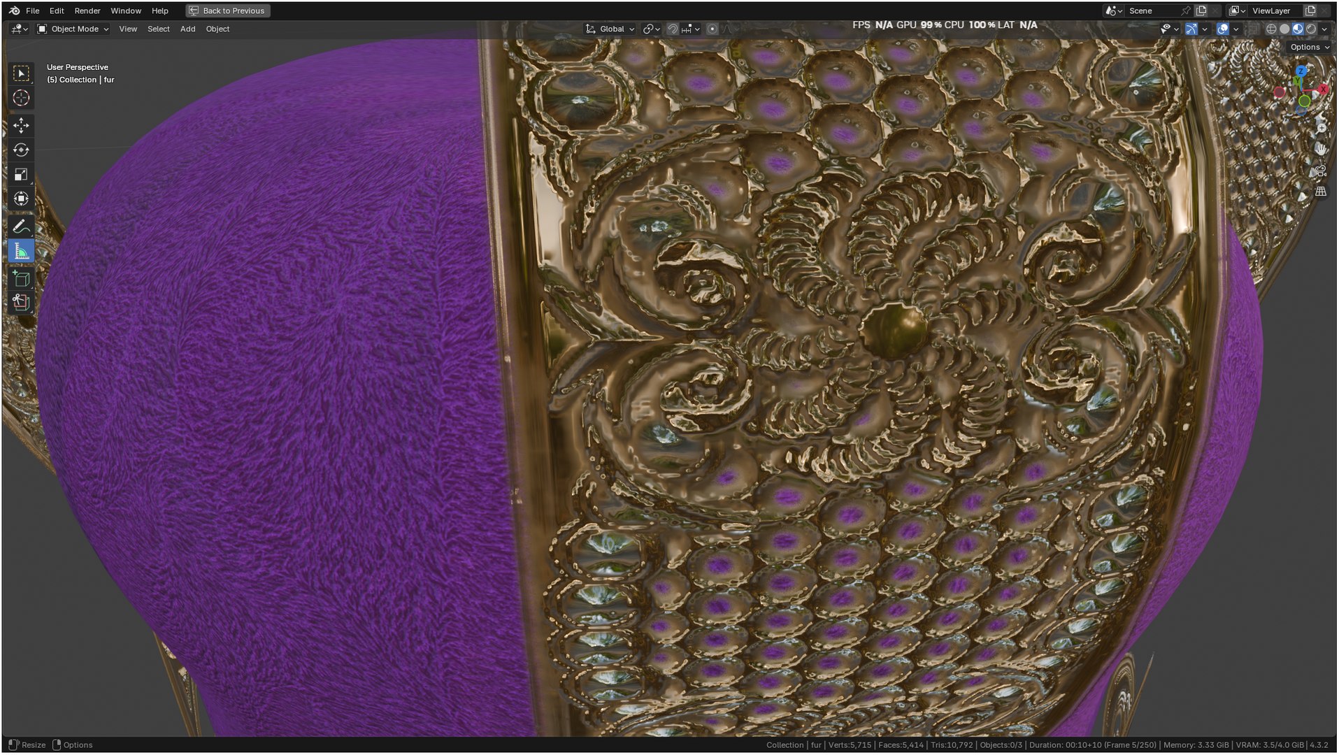Open the Object Mode dropdown
The width and height of the screenshot is (1339, 755).
pyautogui.click(x=73, y=29)
